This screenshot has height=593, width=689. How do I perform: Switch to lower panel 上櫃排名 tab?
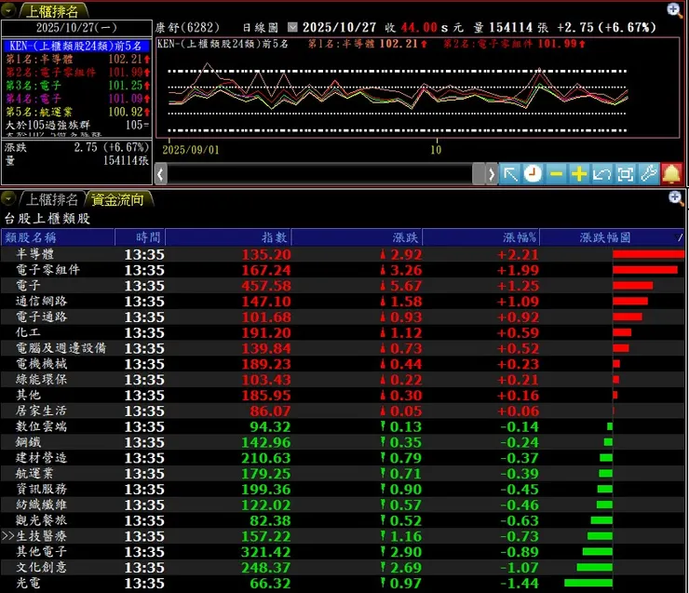[x=52, y=200]
